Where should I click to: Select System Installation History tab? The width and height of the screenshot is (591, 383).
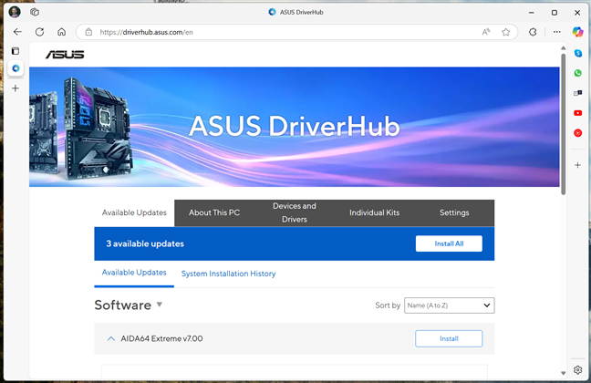(x=228, y=274)
